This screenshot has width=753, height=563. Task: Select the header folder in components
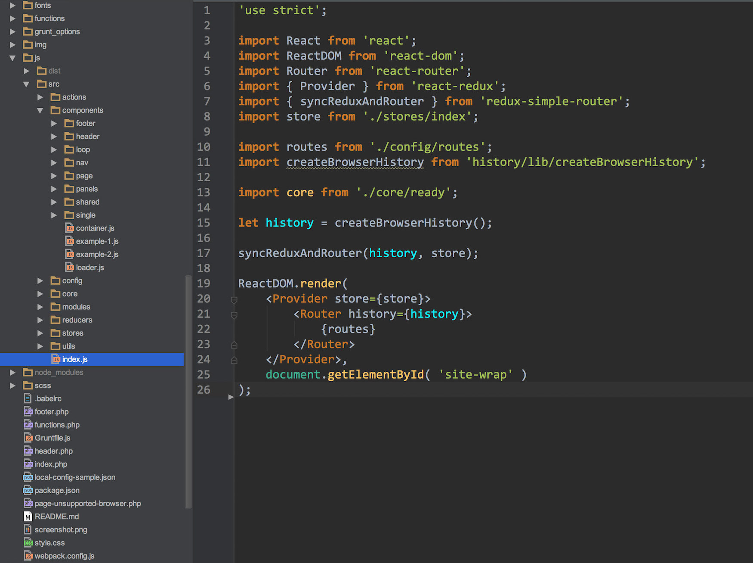[x=88, y=136]
